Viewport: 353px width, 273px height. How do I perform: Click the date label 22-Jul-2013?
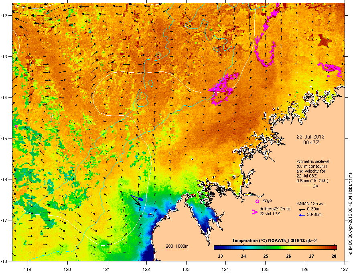310,137
